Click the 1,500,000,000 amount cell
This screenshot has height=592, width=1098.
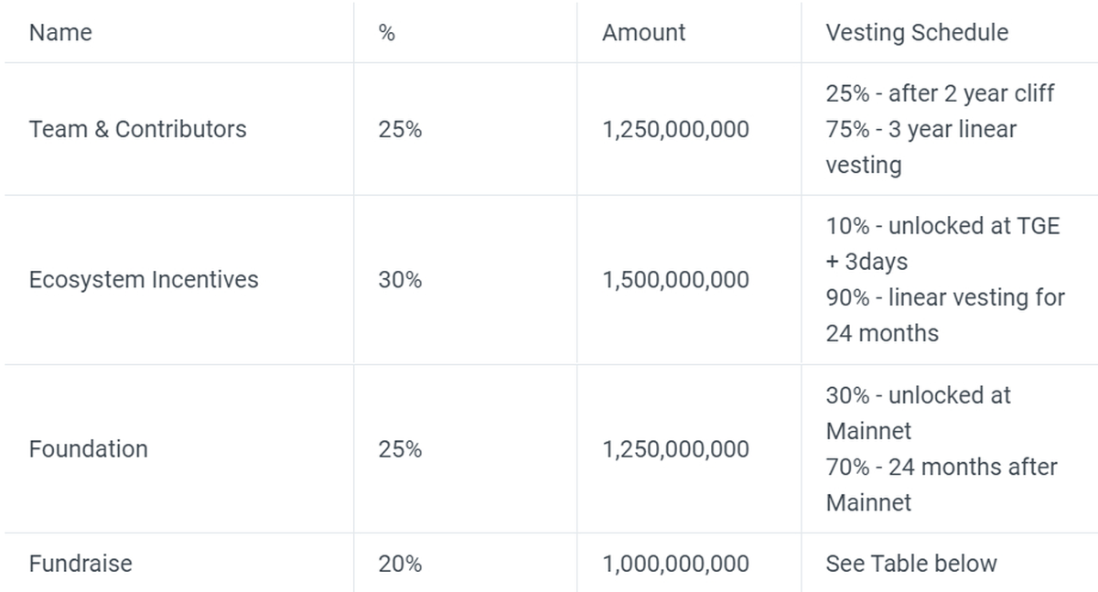tap(675, 279)
